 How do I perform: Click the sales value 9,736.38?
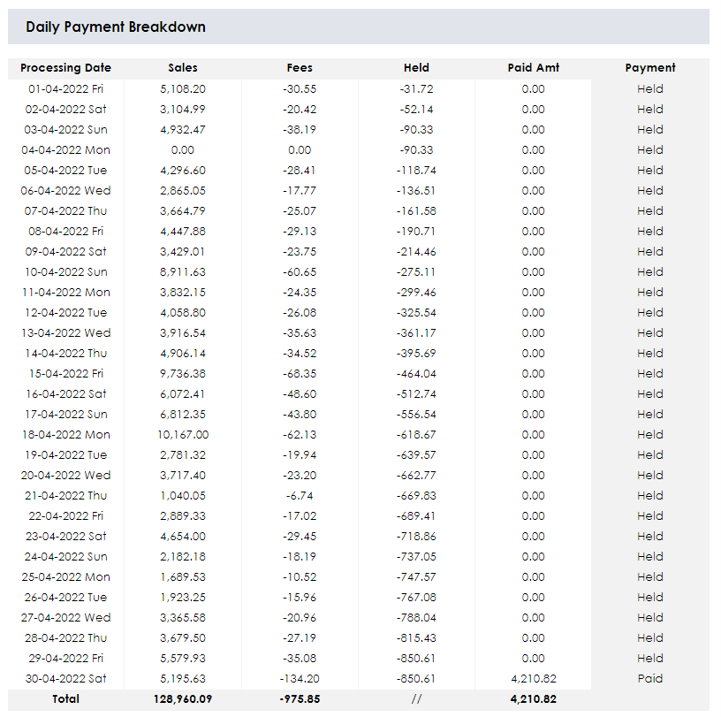pos(183,373)
